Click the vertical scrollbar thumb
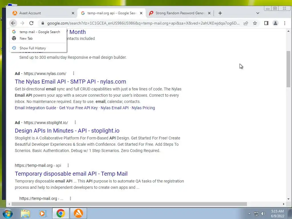The width and height of the screenshot is (292, 219). 288,69
